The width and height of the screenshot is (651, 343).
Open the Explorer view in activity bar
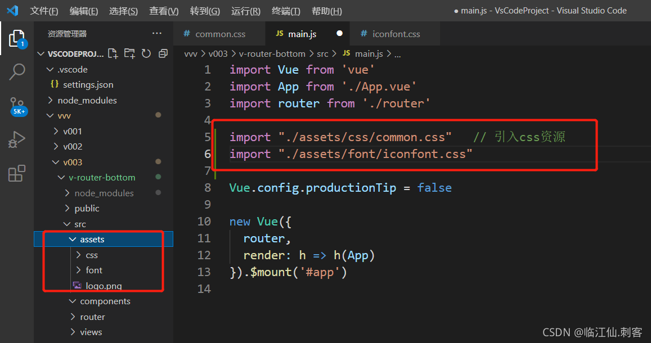click(x=17, y=39)
